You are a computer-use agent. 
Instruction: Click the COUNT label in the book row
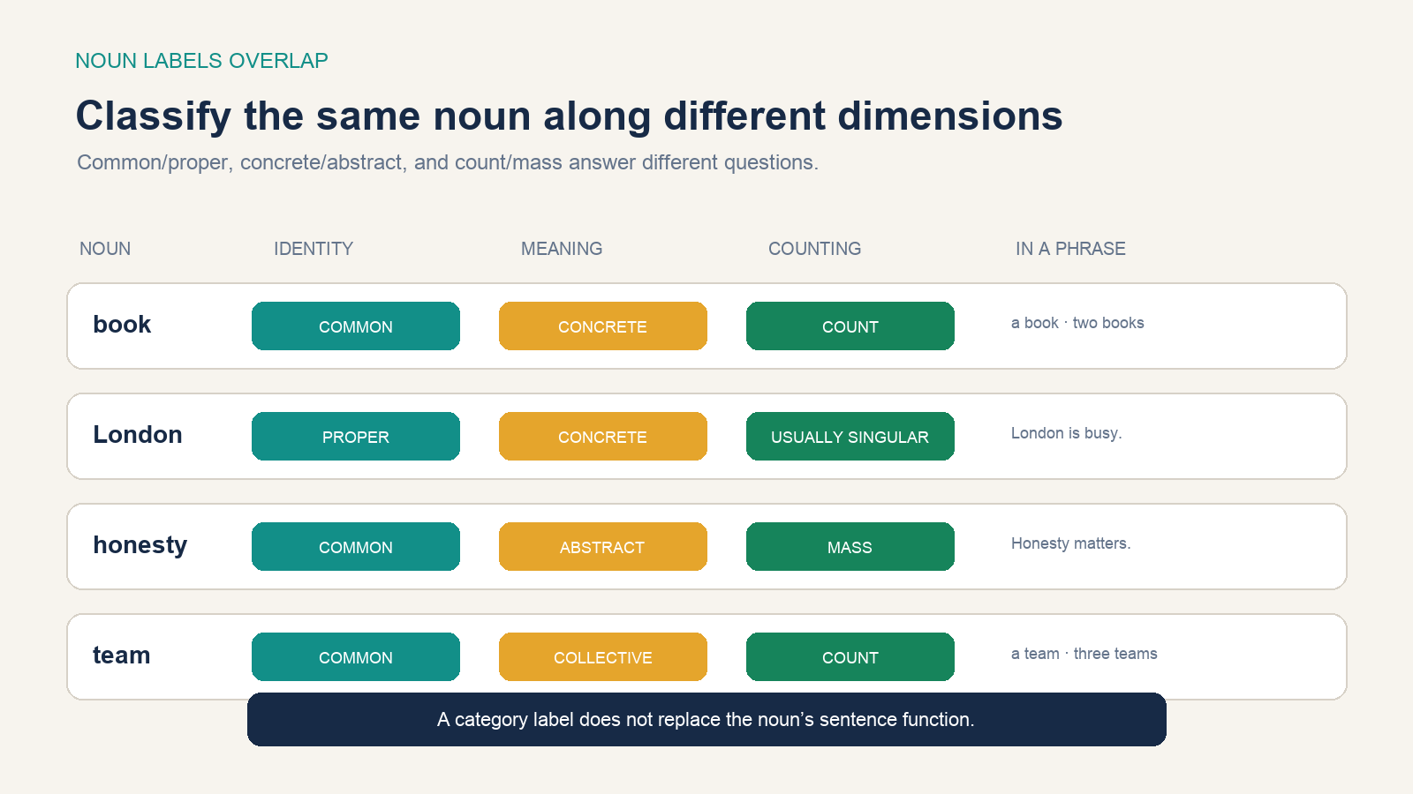[x=850, y=326]
